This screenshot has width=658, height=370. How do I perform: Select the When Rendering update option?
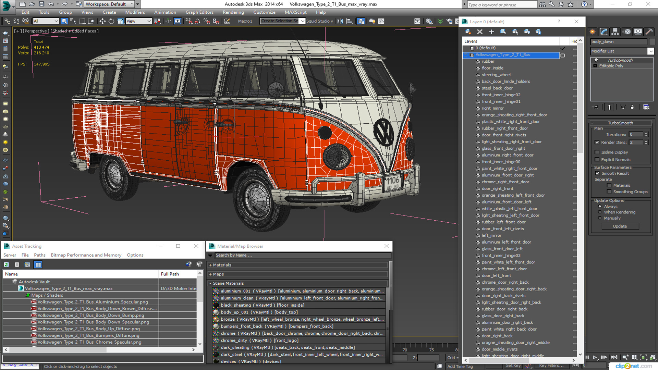click(600, 212)
